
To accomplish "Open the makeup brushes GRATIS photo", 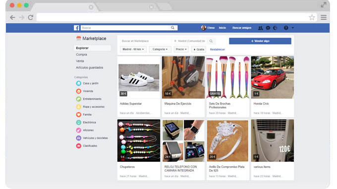I will 228,77.
